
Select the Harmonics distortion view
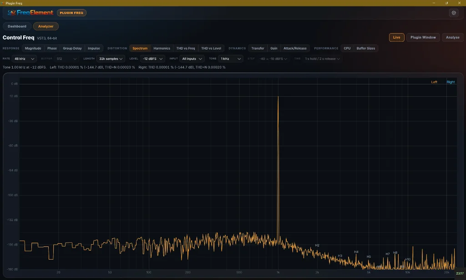[x=162, y=48]
